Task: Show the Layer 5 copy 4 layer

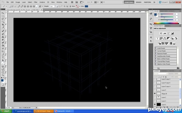Action: (x=155, y=86)
